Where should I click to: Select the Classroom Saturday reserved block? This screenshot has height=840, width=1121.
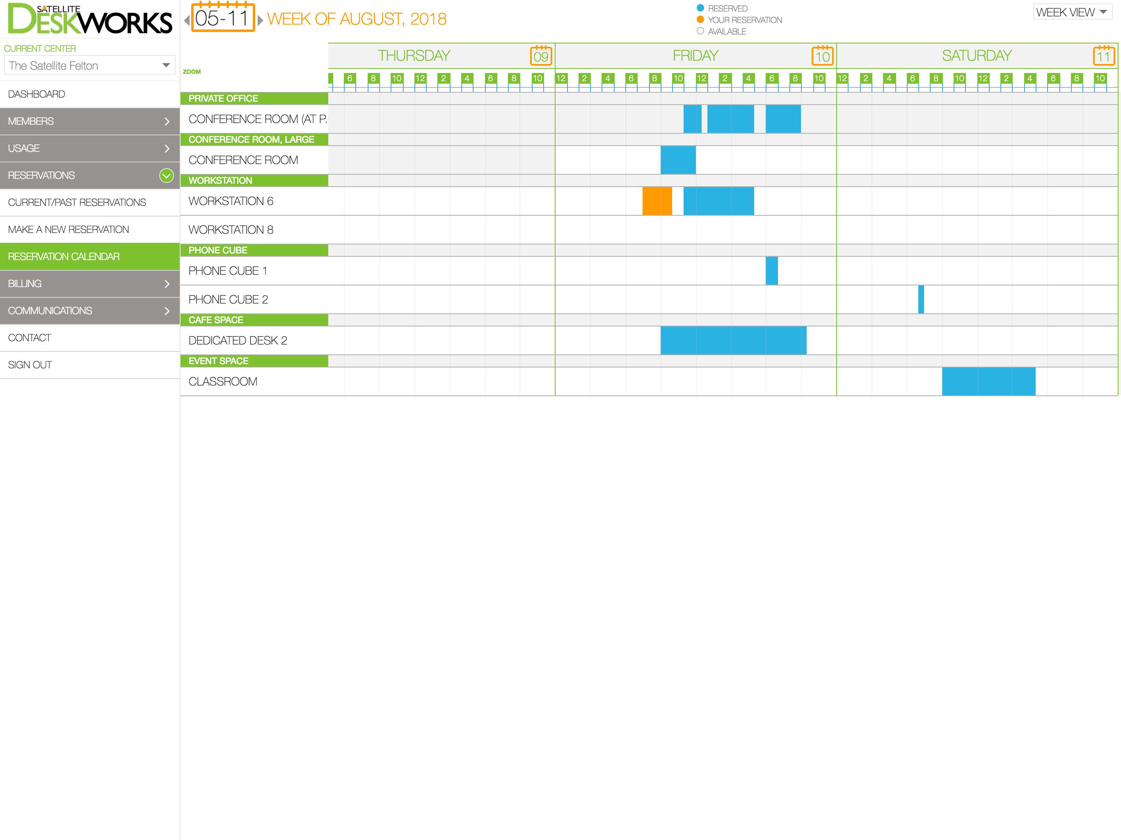pos(989,381)
